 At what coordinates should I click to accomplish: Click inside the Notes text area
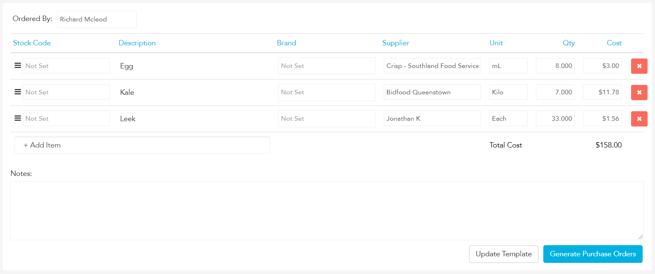[327, 211]
